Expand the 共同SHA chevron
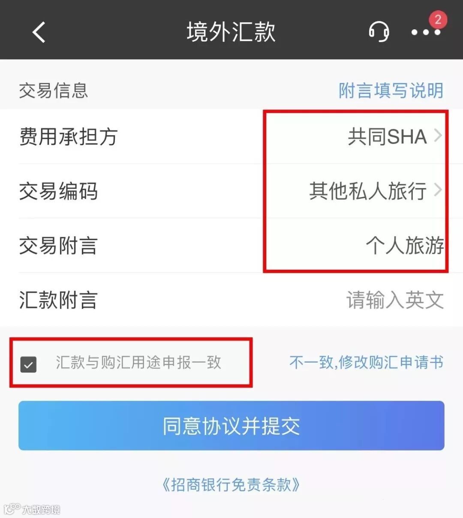 [438, 136]
